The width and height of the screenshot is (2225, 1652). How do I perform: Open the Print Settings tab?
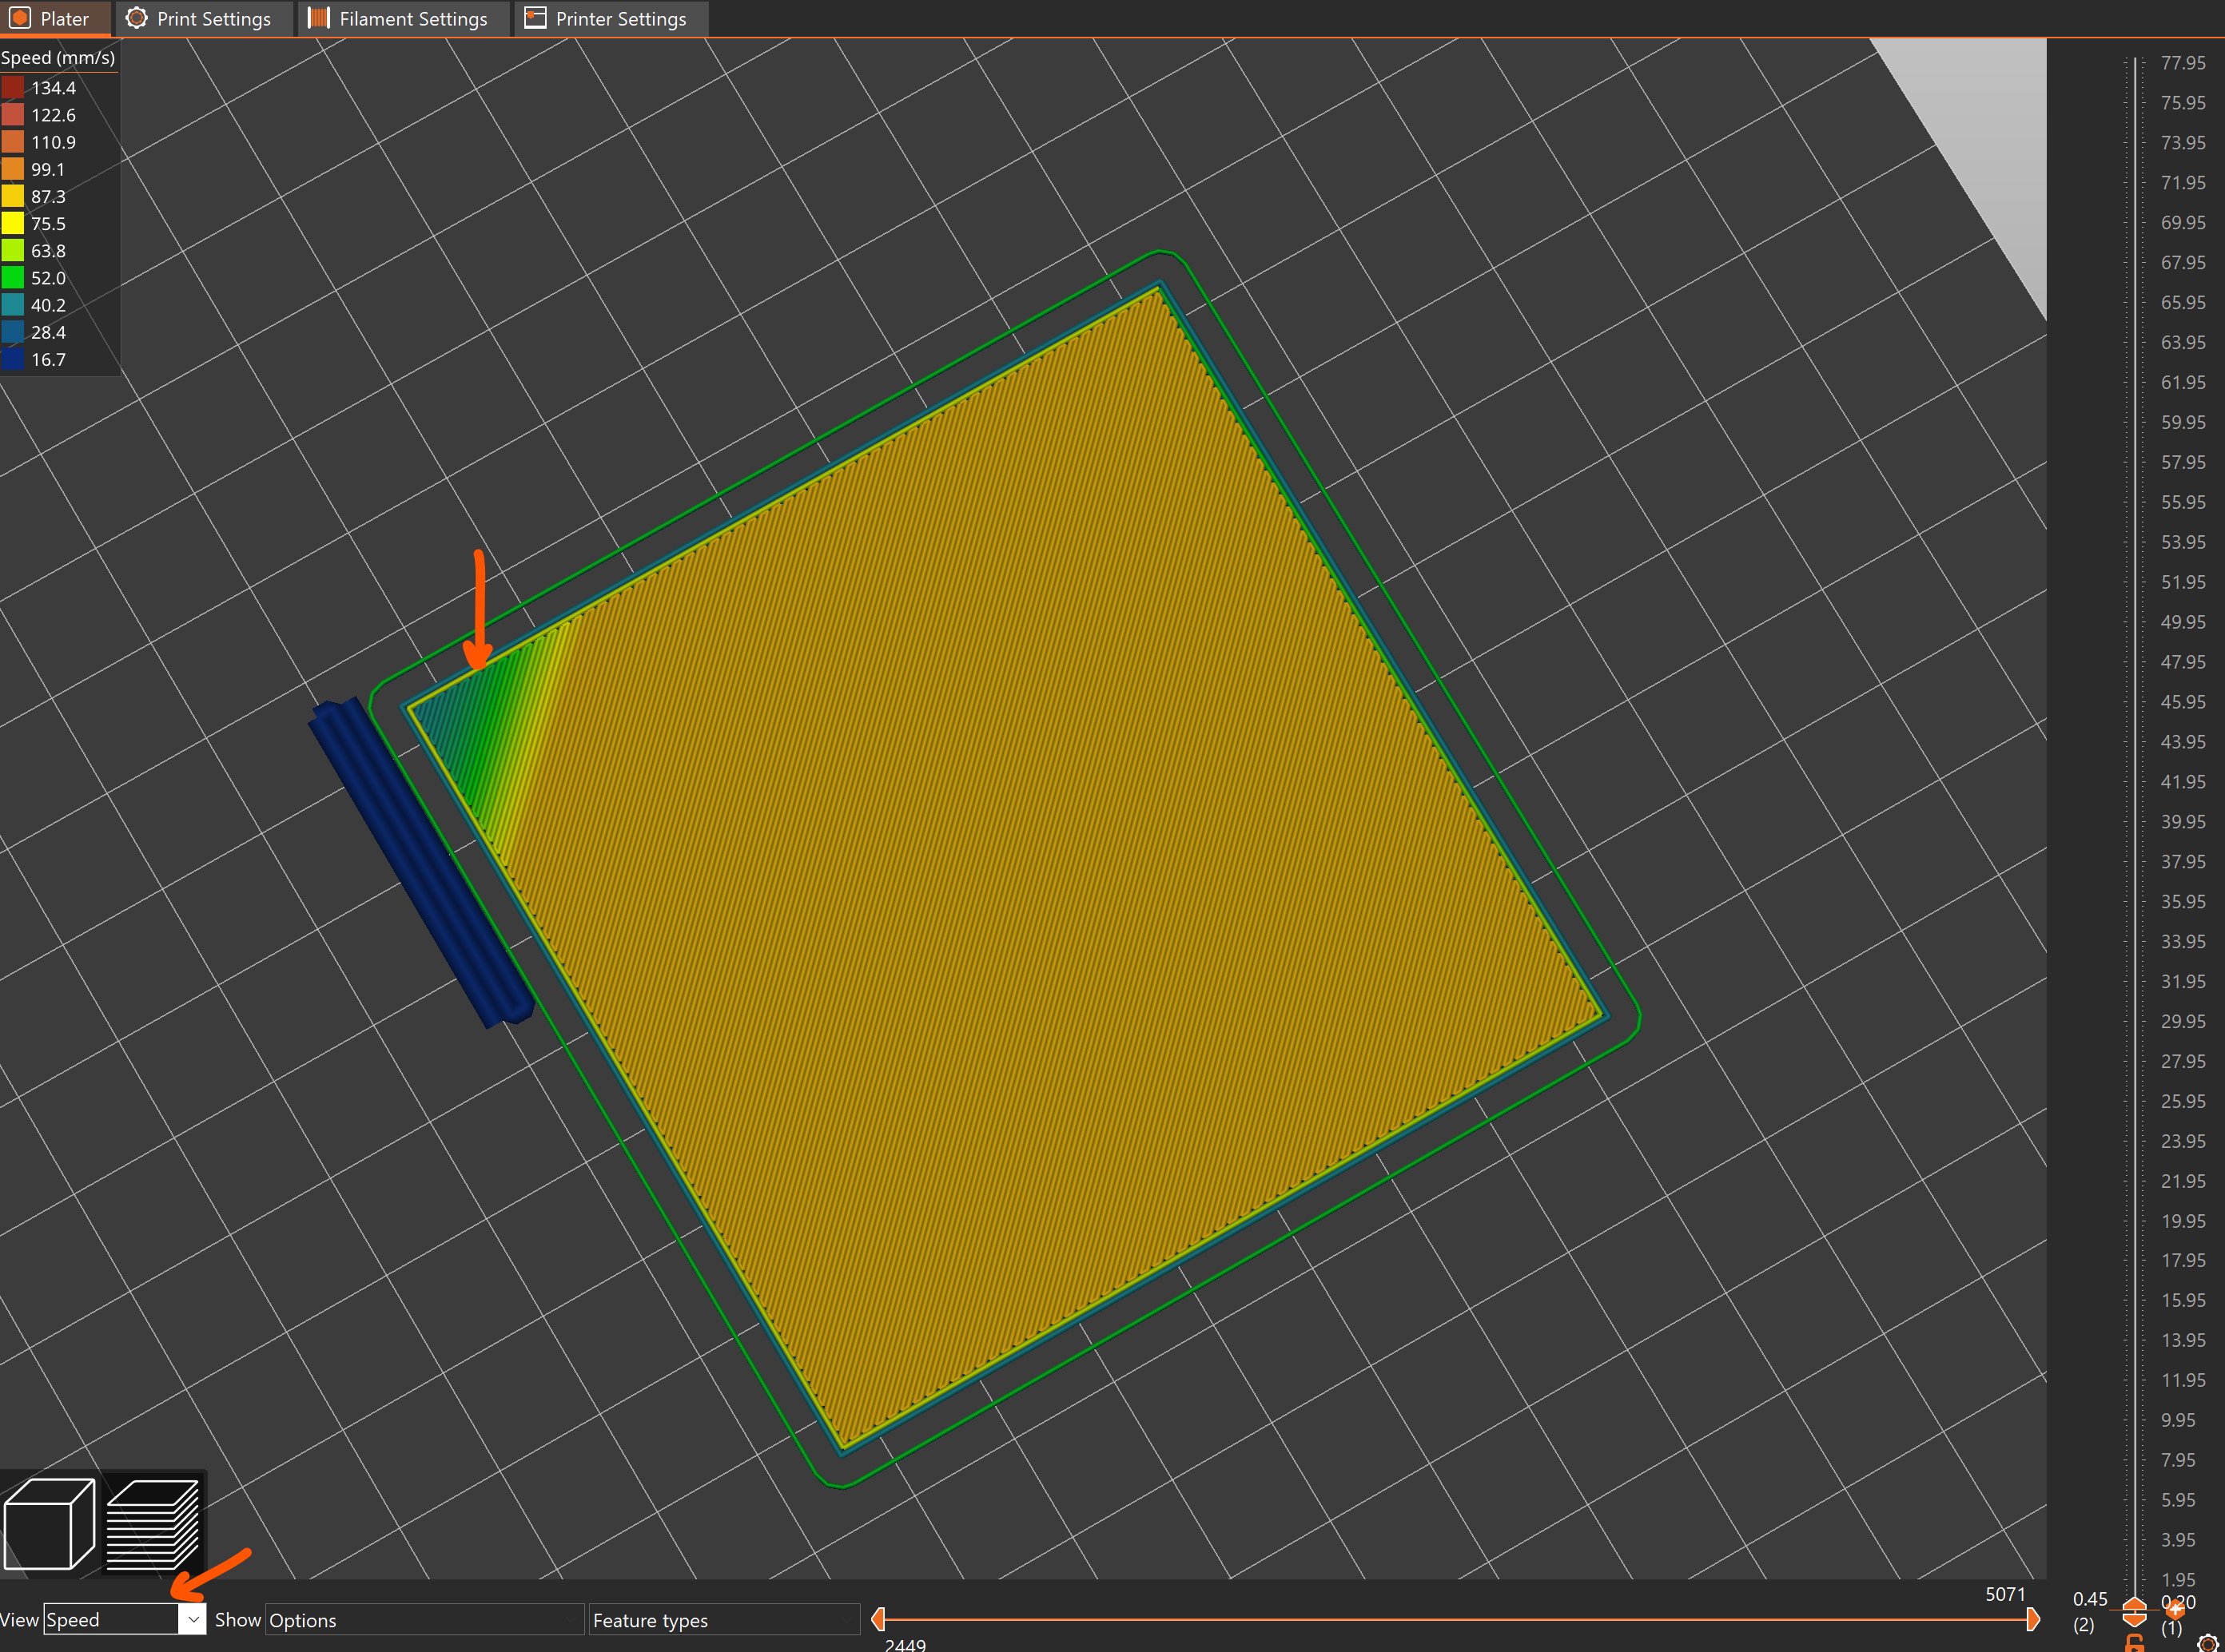point(203,18)
